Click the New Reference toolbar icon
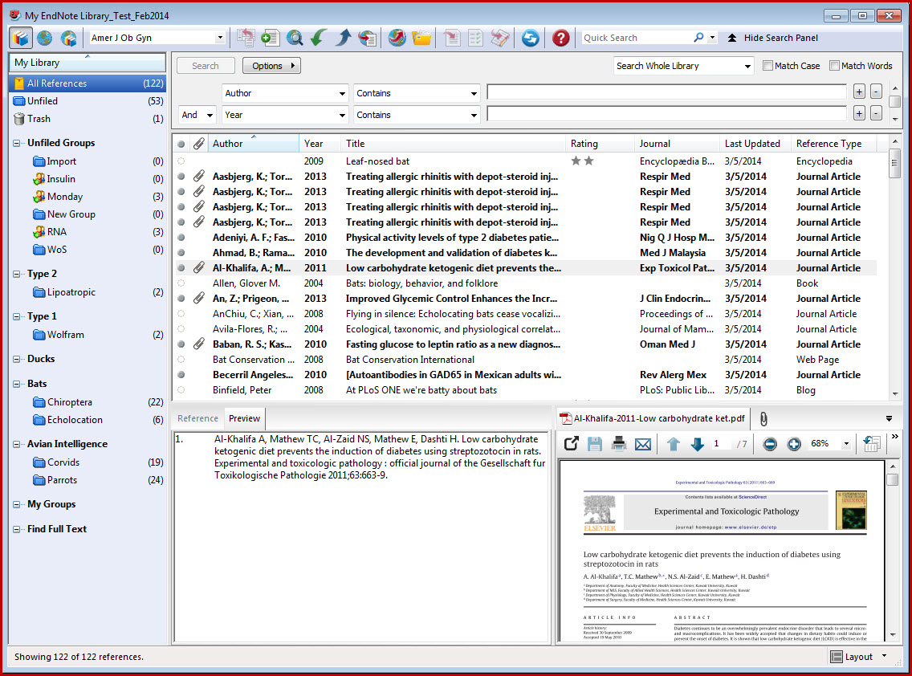Viewport: 912px width, 676px height. tap(271, 38)
